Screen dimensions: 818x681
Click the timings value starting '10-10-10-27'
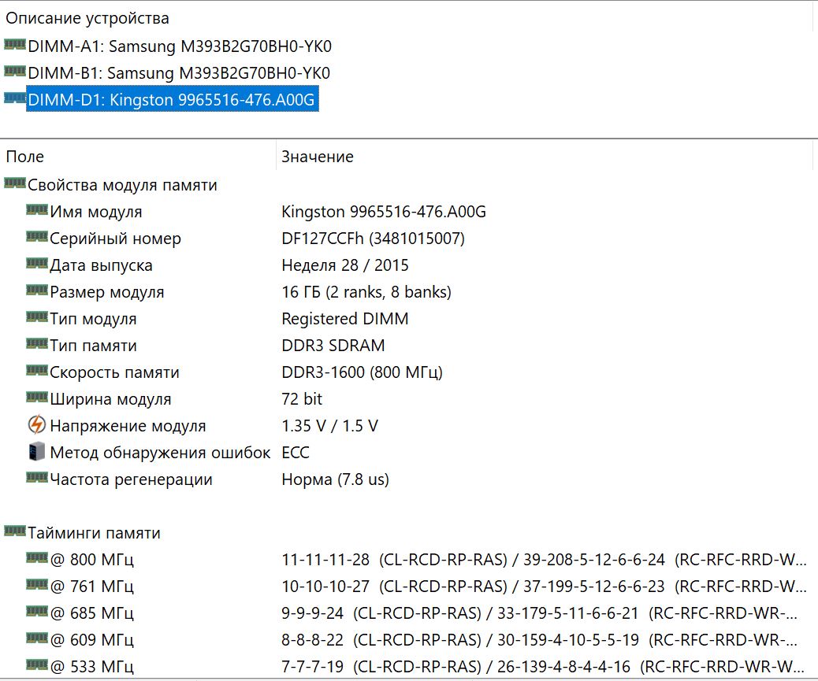pyautogui.click(x=544, y=587)
